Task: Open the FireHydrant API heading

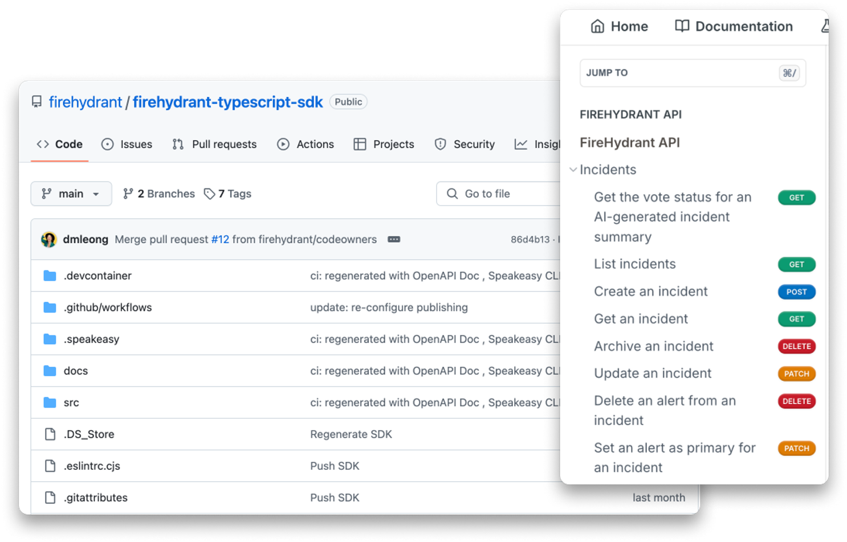Action: pyautogui.click(x=630, y=142)
